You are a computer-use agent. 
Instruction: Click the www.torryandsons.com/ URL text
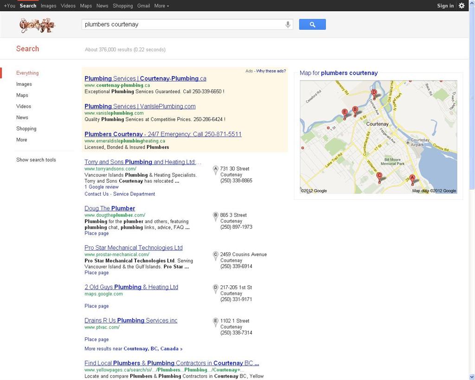click(110, 169)
